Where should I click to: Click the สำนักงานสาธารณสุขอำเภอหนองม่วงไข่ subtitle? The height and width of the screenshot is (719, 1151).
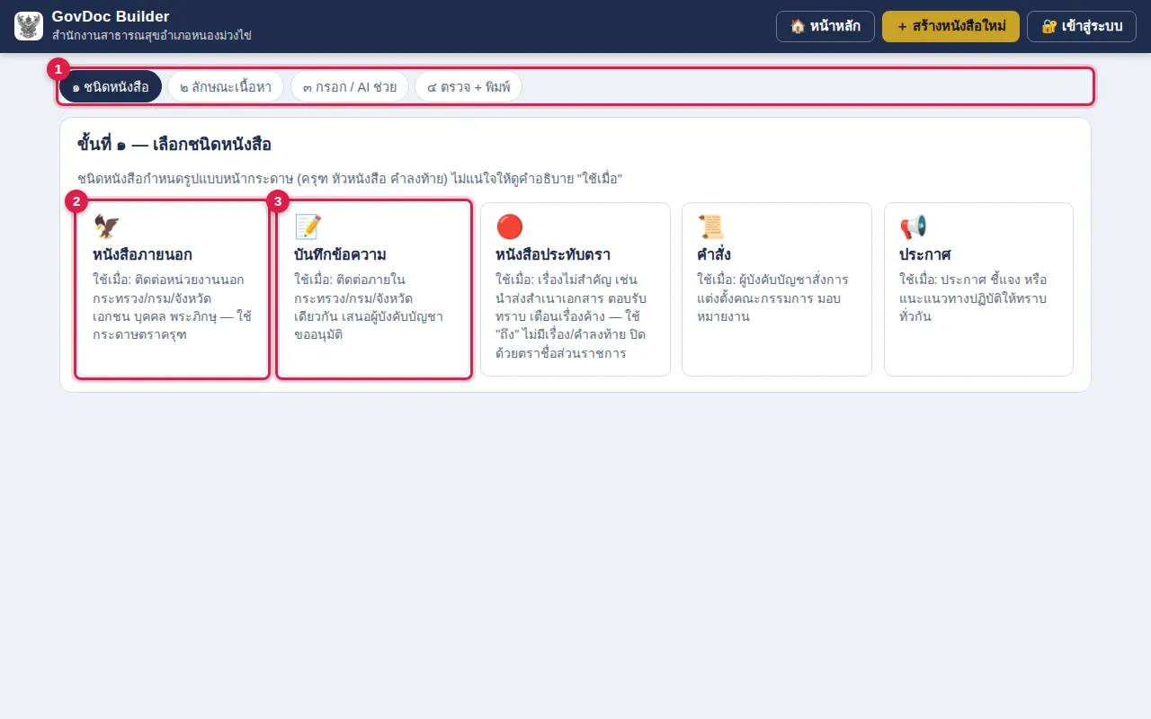152,36
